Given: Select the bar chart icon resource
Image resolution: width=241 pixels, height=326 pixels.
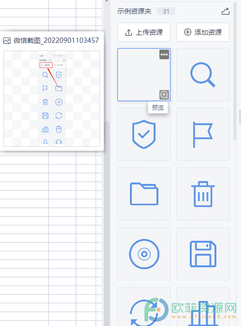Looking at the screenshot, I should click(x=203, y=307).
